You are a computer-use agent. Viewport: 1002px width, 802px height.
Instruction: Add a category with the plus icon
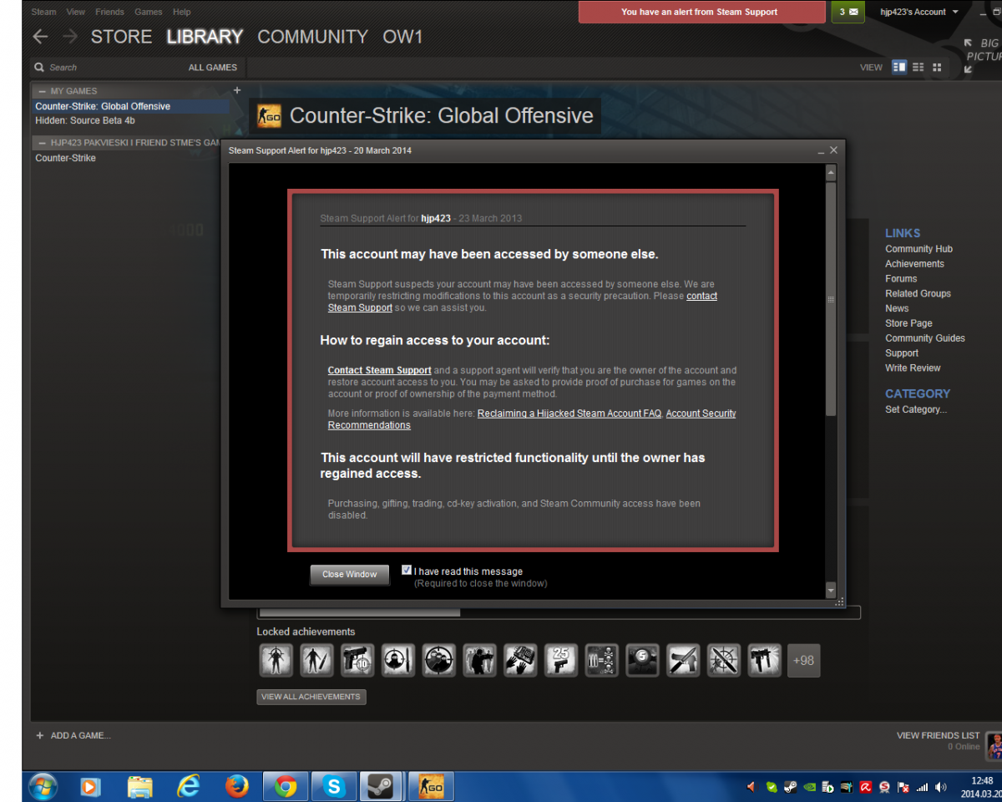(237, 90)
